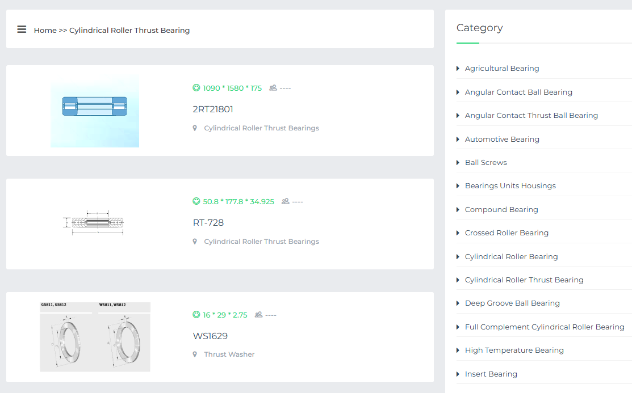Image resolution: width=632 pixels, height=393 pixels.
Task: Open product 2RT21801 title link
Action: click(213, 109)
